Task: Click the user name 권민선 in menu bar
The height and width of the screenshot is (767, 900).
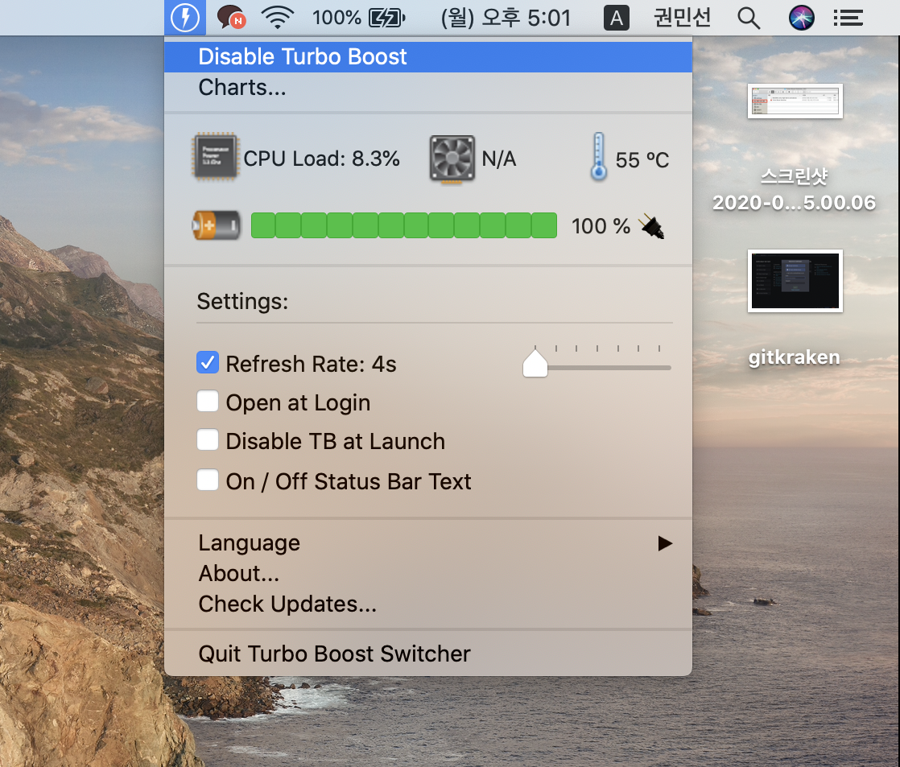Action: click(683, 18)
